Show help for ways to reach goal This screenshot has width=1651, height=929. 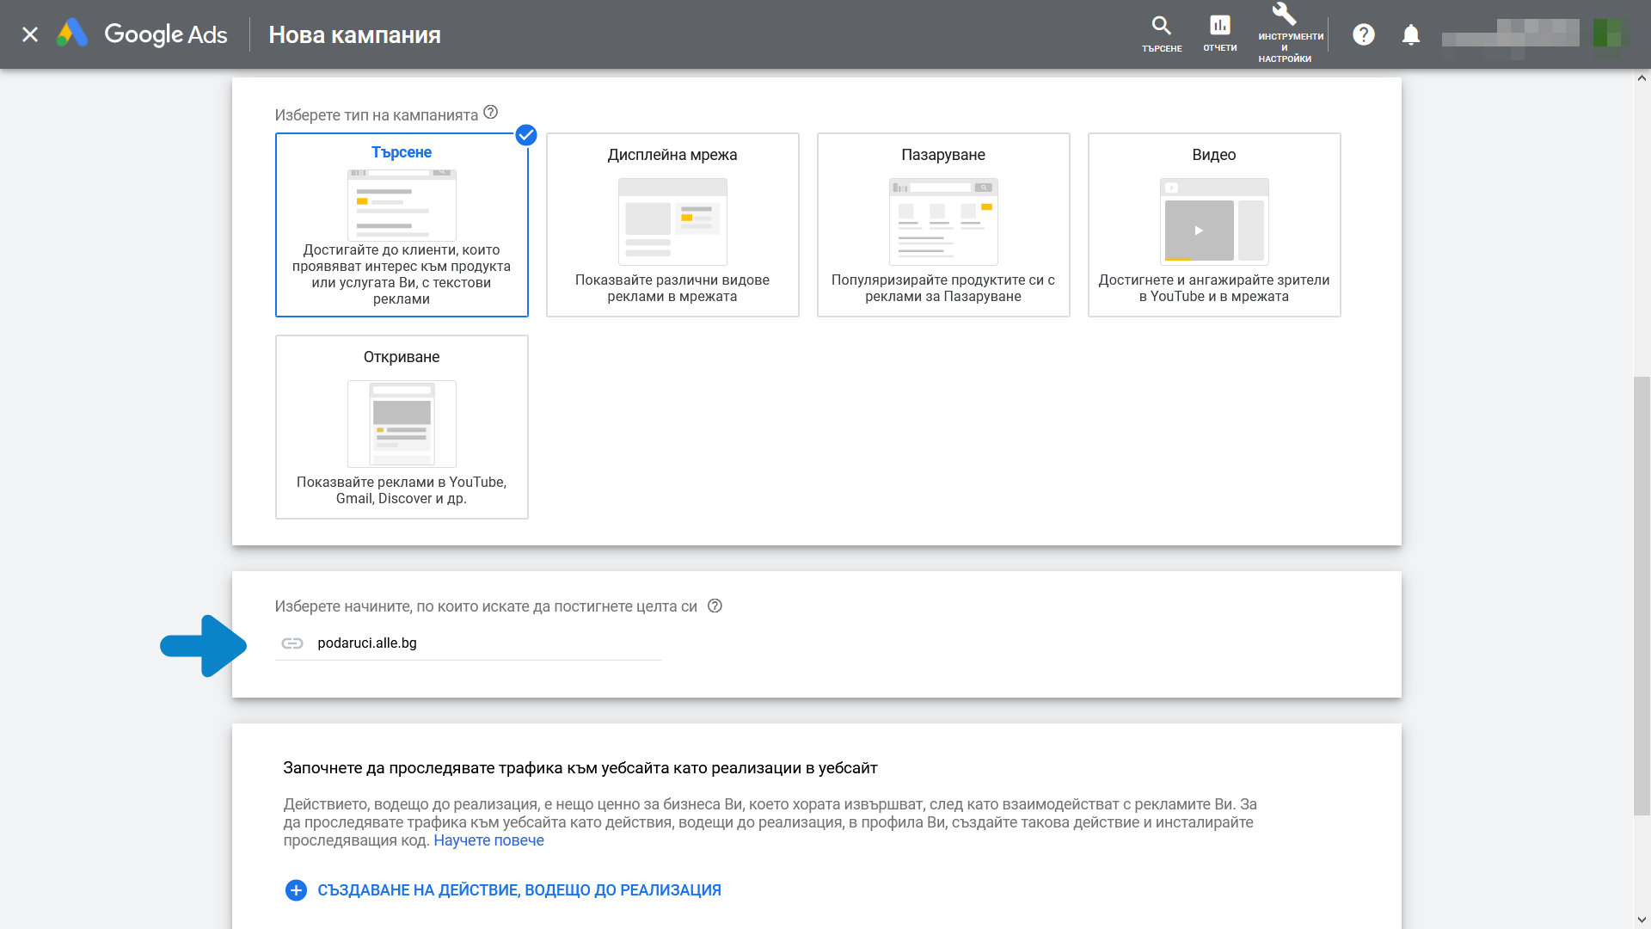click(715, 606)
